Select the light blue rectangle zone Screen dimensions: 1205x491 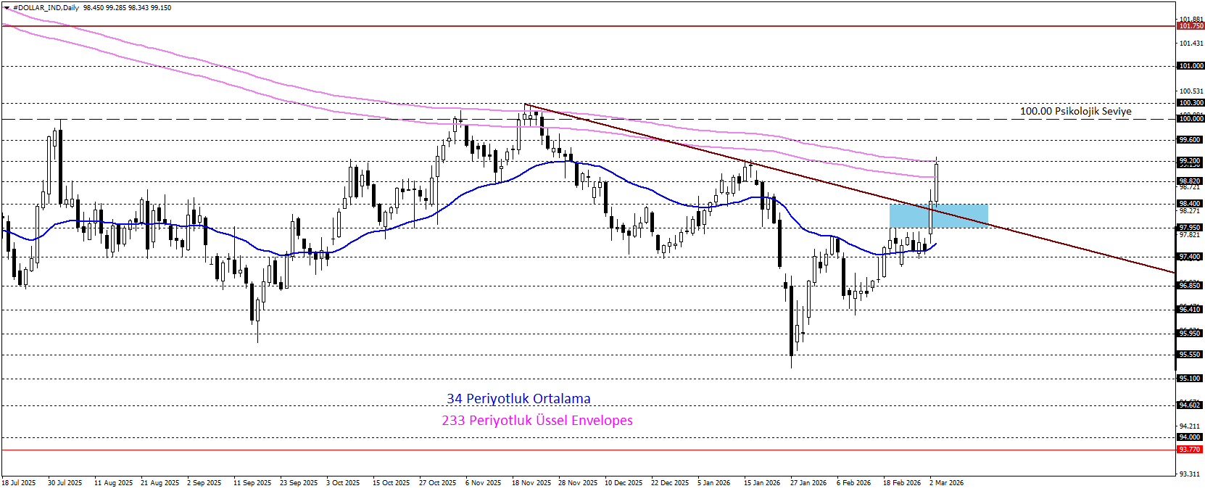pyautogui.click(x=938, y=216)
